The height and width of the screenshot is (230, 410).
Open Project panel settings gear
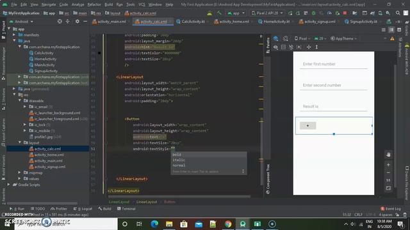(x=78, y=22)
